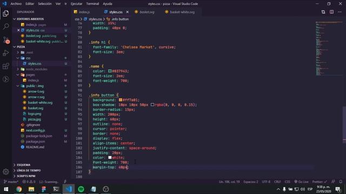Open README.md in file tree
Viewport: 346px width, 194px height.
tap(35, 147)
